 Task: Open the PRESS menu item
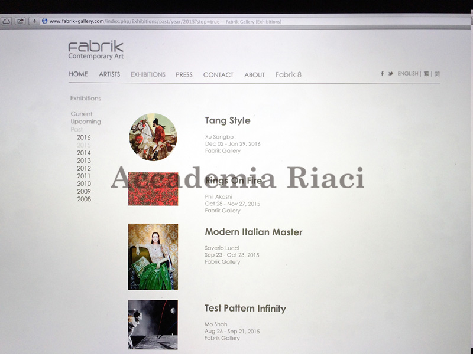(x=184, y=75)
